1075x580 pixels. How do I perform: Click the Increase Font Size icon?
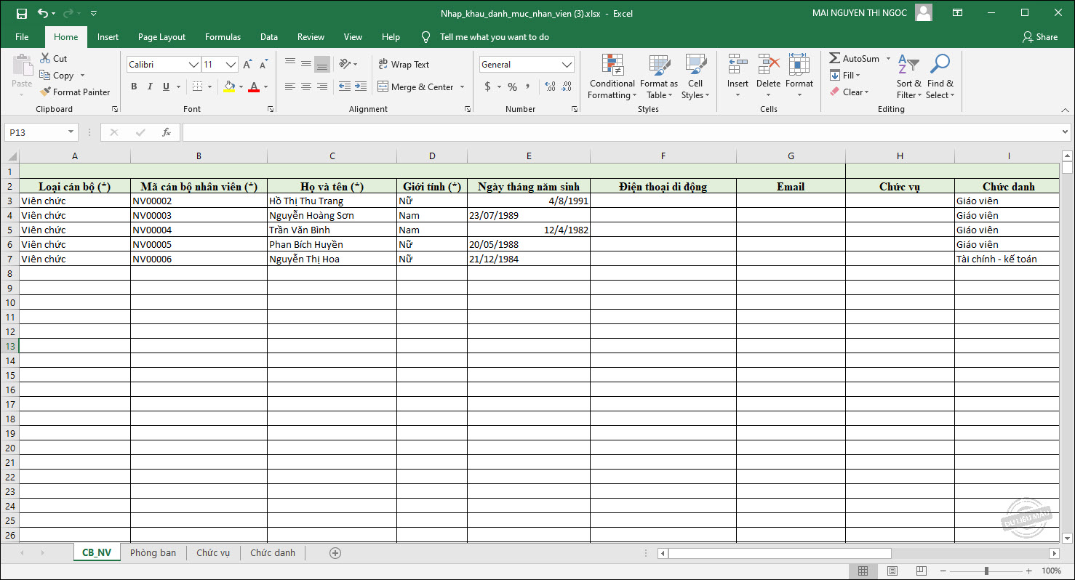[x=247, y=65]
